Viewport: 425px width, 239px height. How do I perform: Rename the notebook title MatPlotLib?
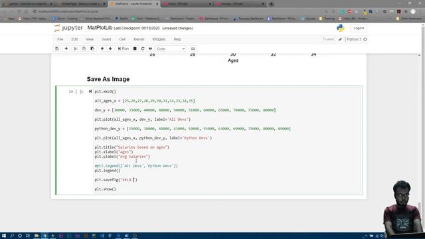[x=100, y=28]
